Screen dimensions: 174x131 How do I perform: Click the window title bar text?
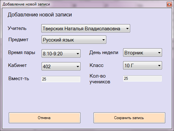[26, 4]
